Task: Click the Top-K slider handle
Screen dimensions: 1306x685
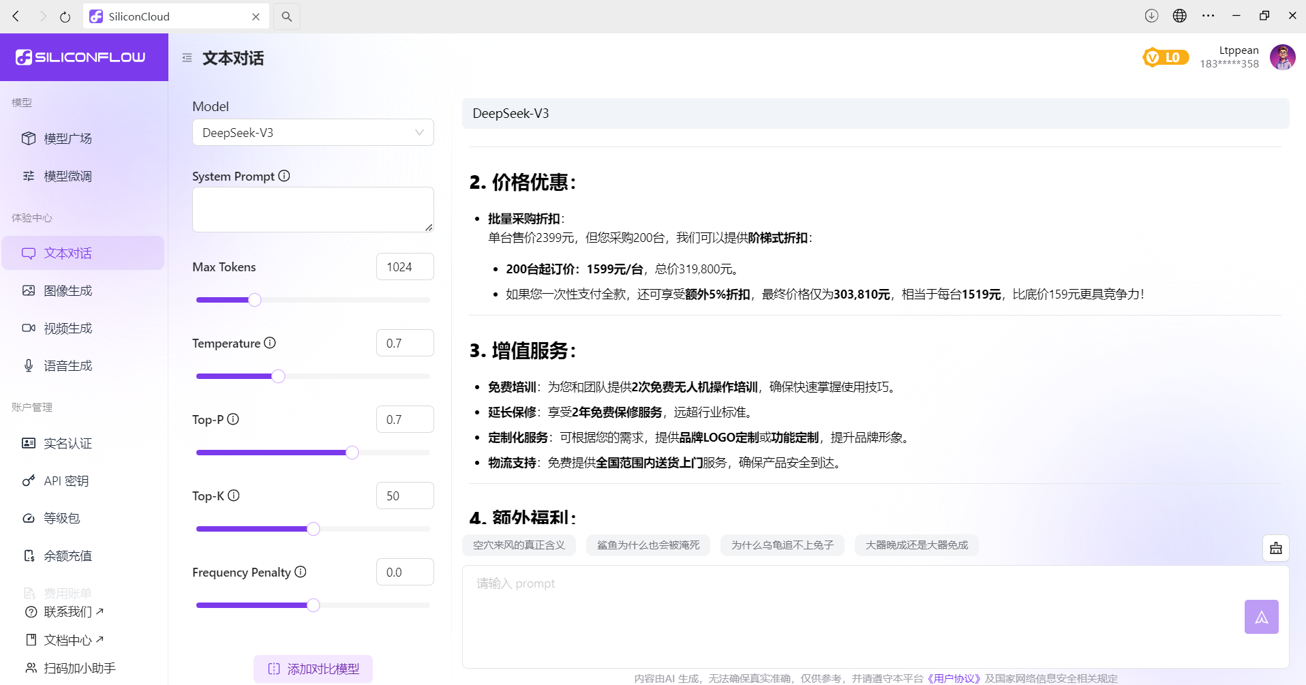Action: (314, 529)
